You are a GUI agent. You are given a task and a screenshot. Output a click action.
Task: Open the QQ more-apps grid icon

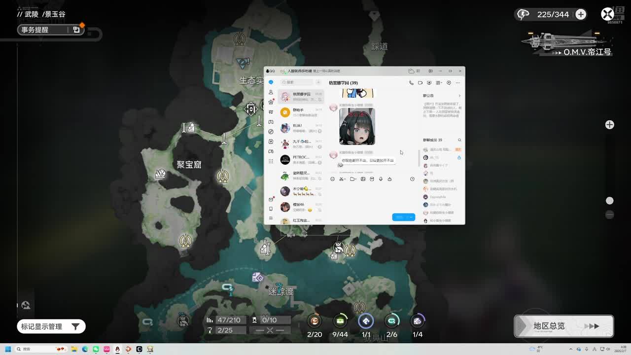click(271, 161)
